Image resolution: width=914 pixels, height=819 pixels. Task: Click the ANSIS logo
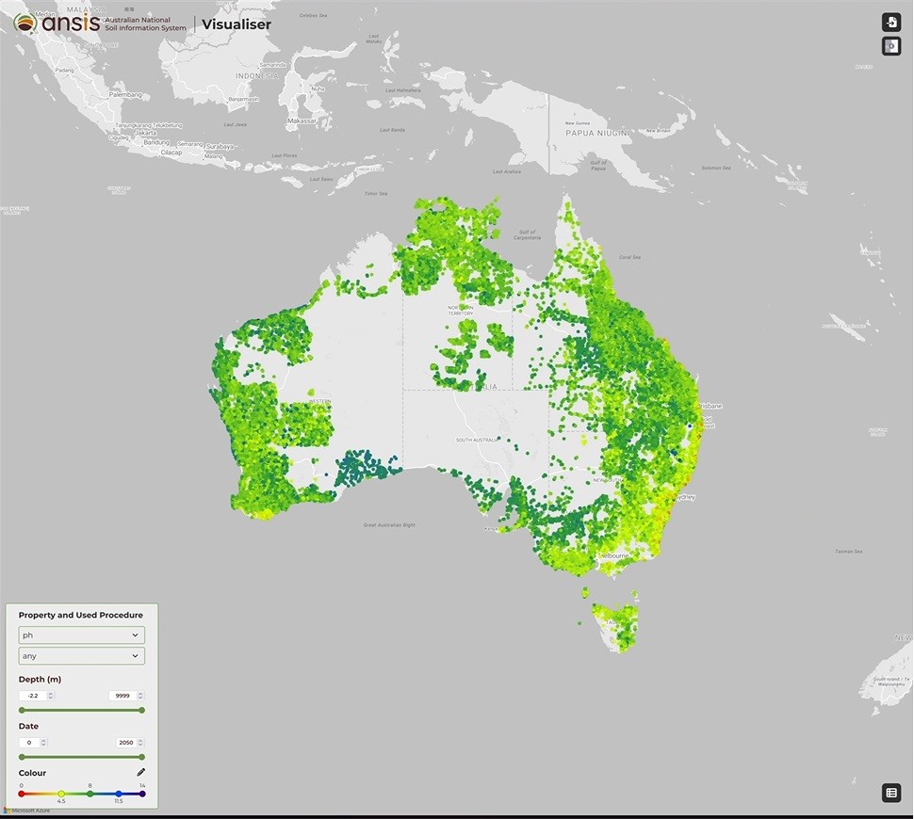coord(57,23)
